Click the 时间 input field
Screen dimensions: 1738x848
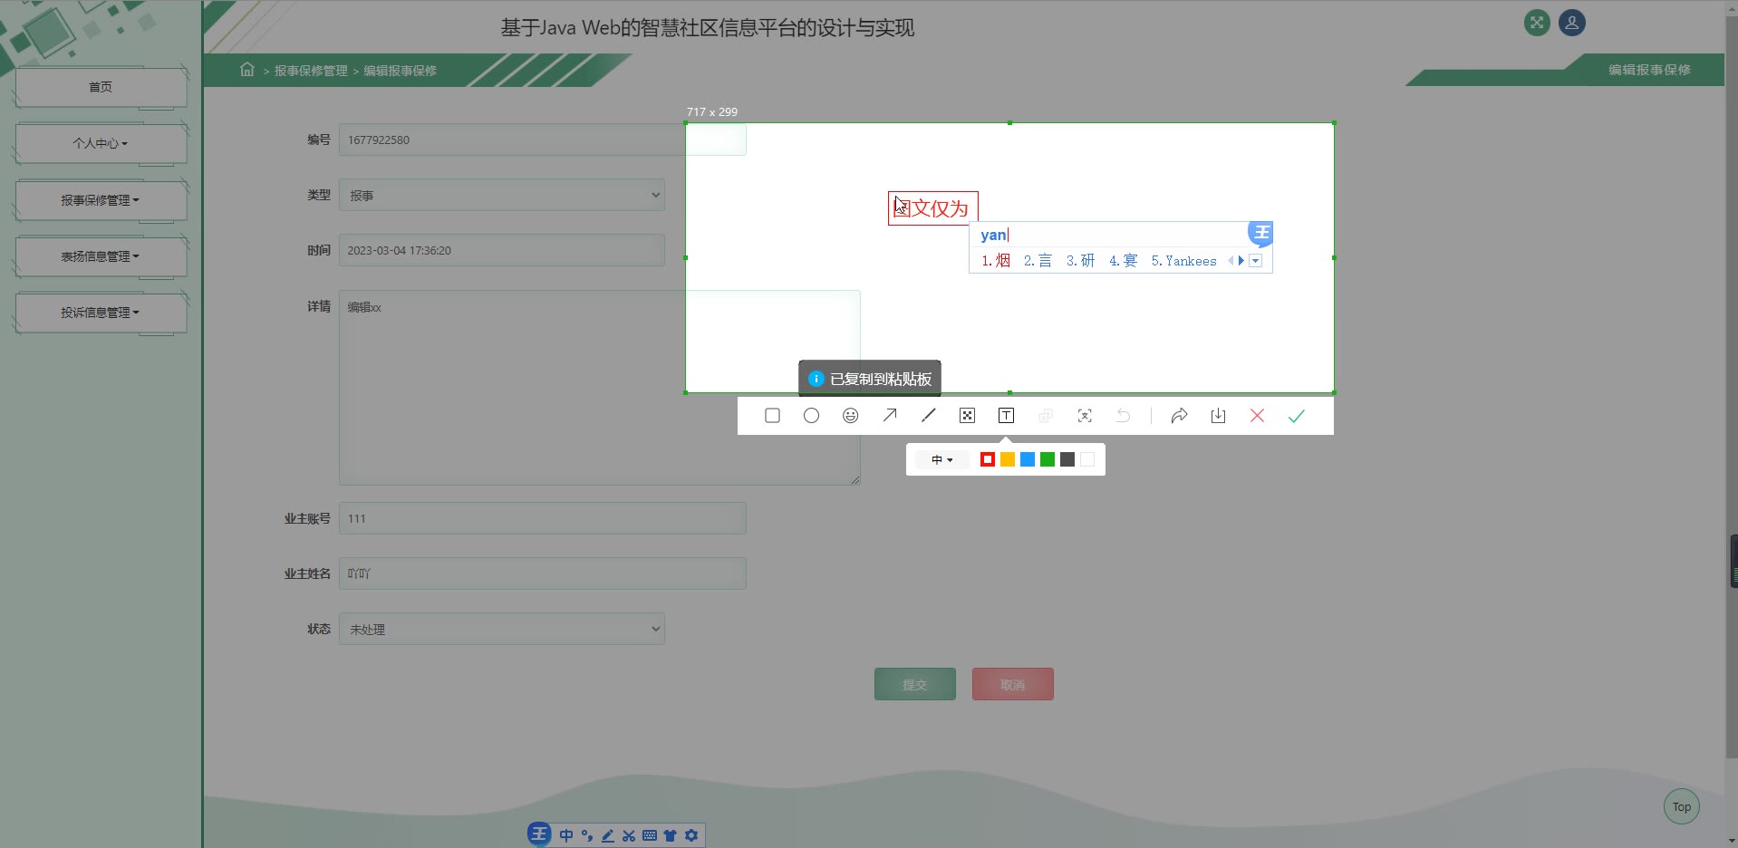coord(502,250)
